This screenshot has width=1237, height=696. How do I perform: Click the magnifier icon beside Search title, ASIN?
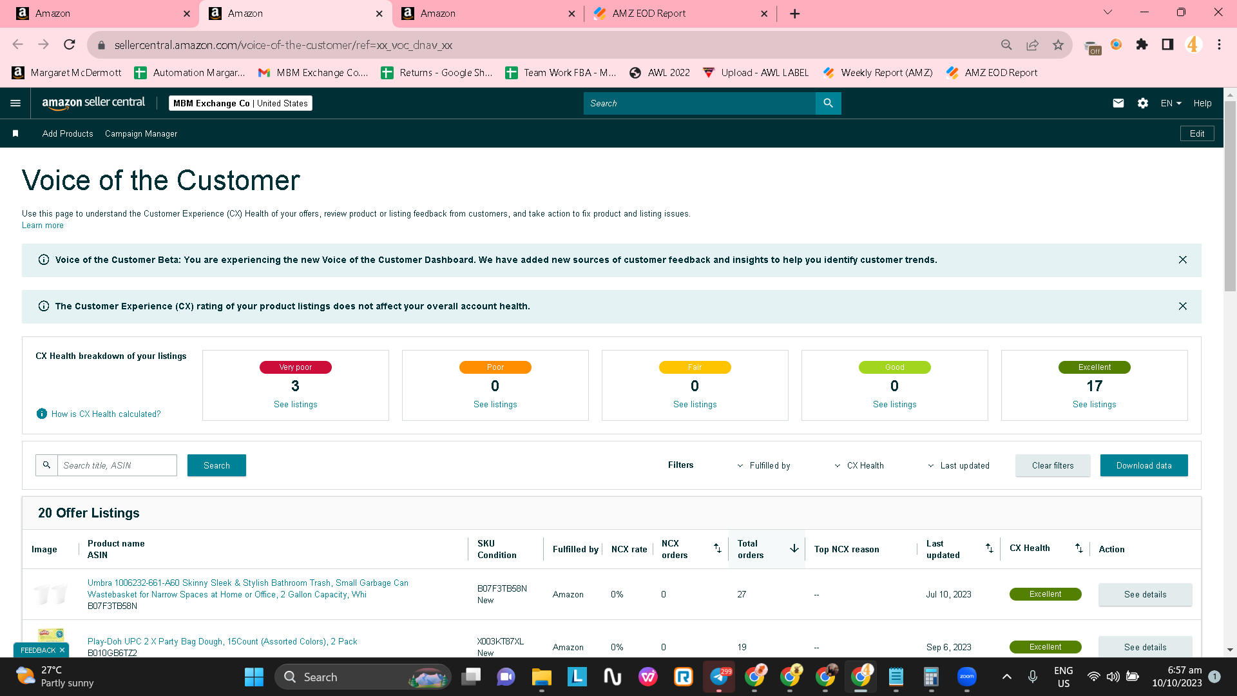point(46,465)
